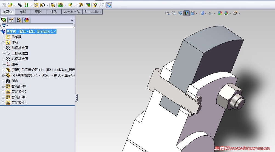
Task: Open Display Style dropdown arrow
Action: (206, 13)
